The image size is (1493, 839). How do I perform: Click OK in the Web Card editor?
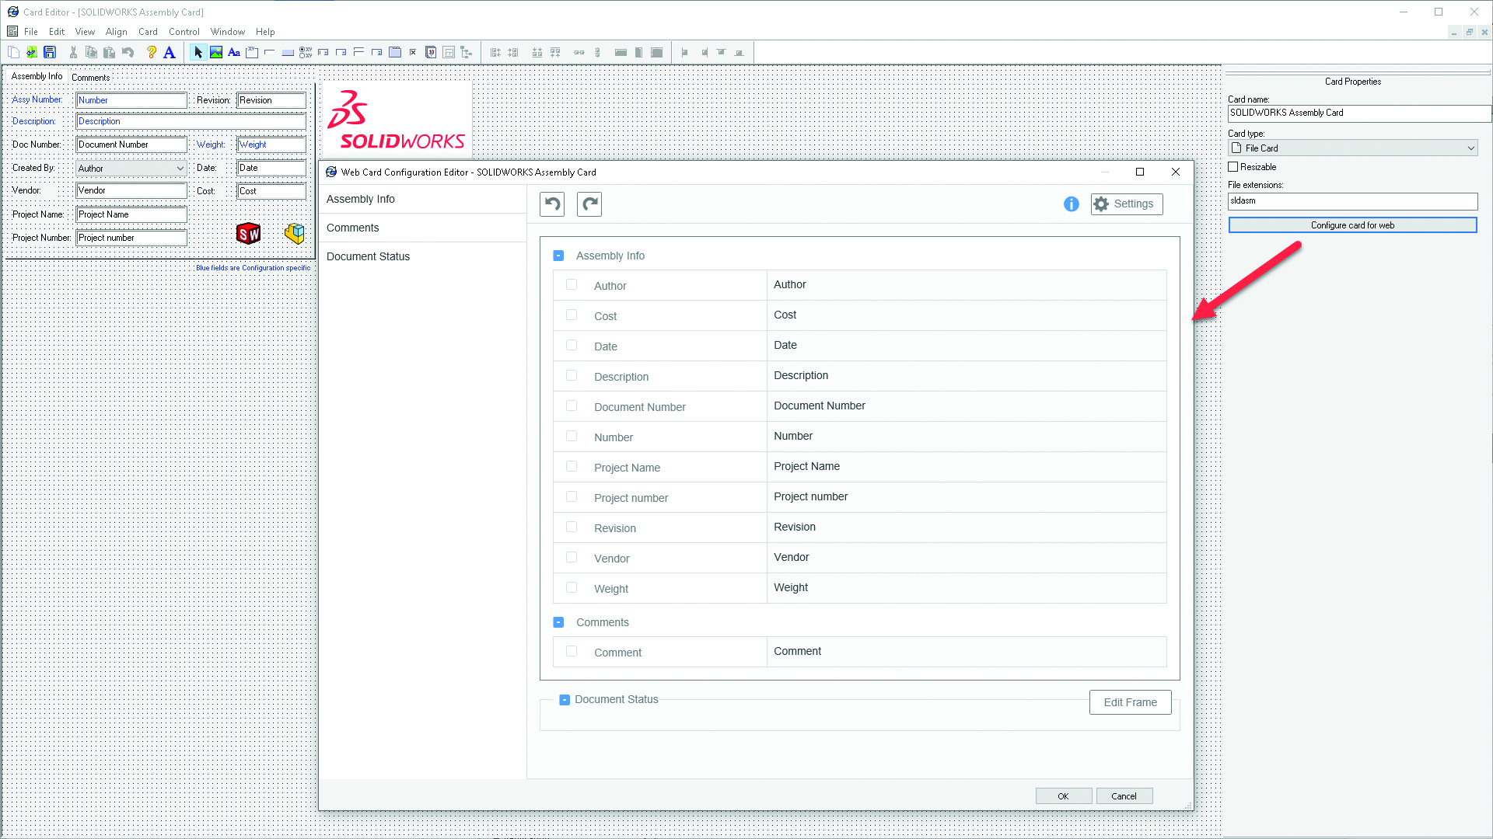point(1063,796)
